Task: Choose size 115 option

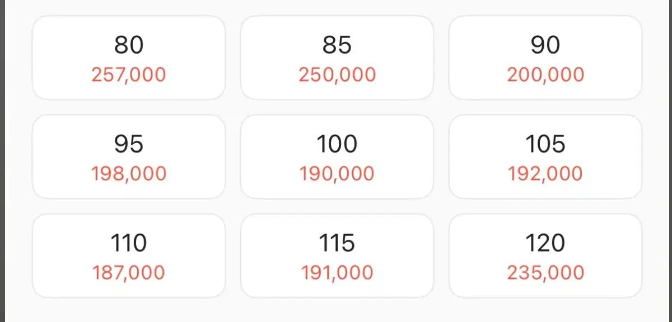Action: pyautogui.click(x=337, y=255)
